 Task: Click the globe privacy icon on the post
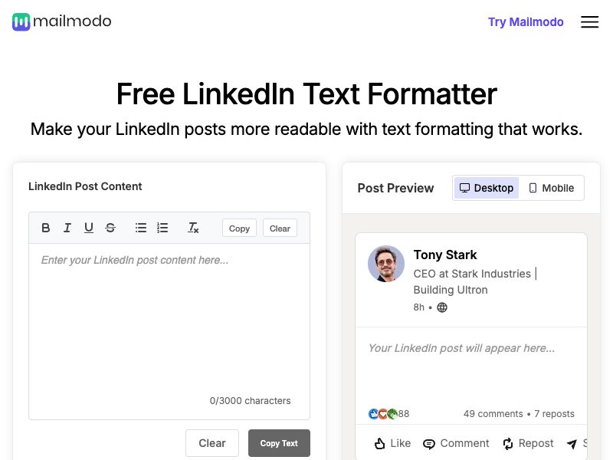pyautogui.click(x=442, y=307)
